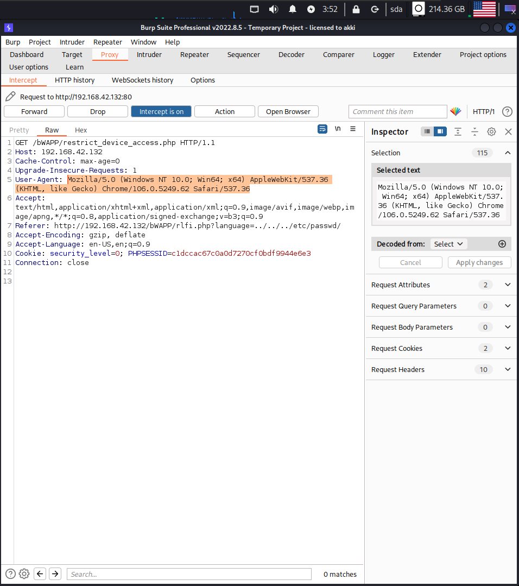Open the Decoded from Select dropdown
This screenshot has height=586, width=519.
[x=448, y=244]
